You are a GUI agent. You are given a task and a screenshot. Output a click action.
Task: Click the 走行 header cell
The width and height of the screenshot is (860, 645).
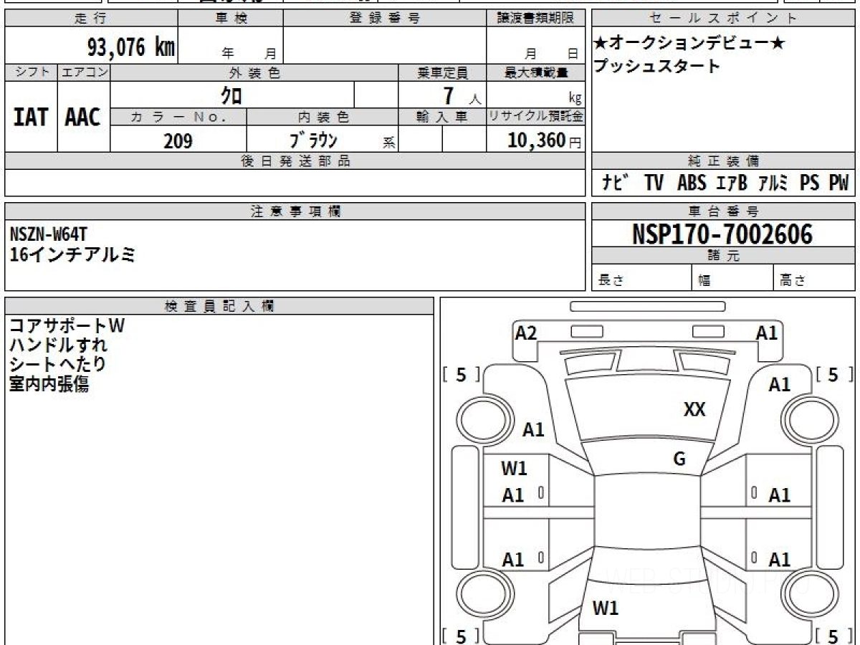tap(91, 19)
